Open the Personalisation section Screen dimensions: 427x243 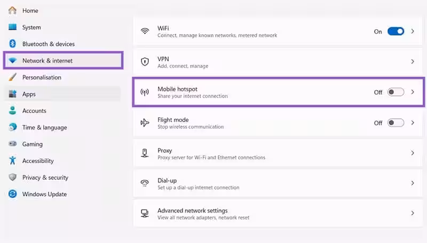pyautogui.click(x=42, y=77)
